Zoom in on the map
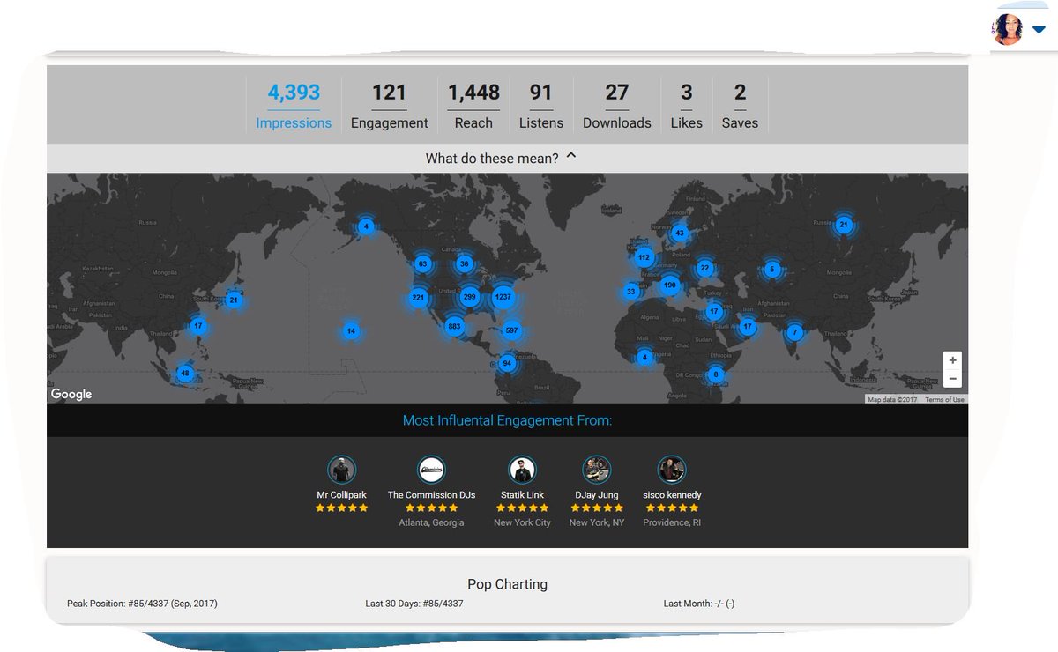The height and width of the screenshot is (652, 1058). click(x=952, y=360)
